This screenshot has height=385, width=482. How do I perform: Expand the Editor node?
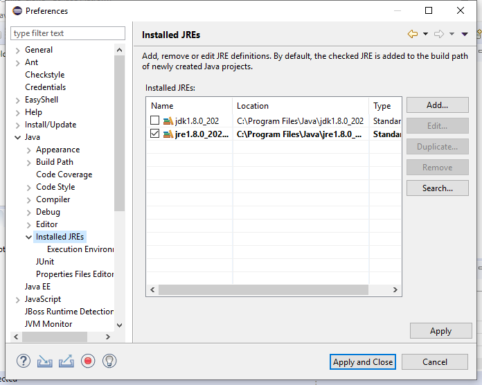coord(29,225)
